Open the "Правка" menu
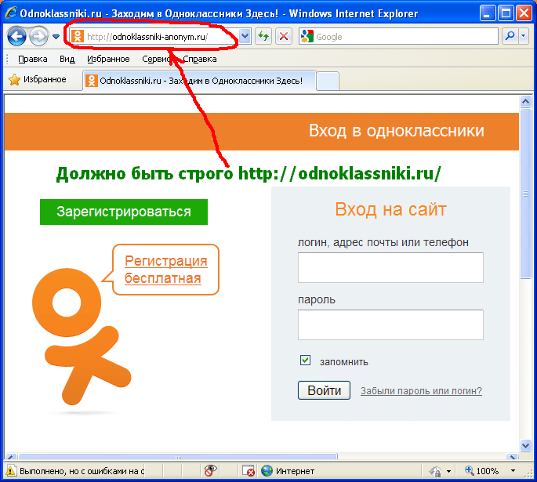This screenshot has height=482, width=537. [32, 59]
